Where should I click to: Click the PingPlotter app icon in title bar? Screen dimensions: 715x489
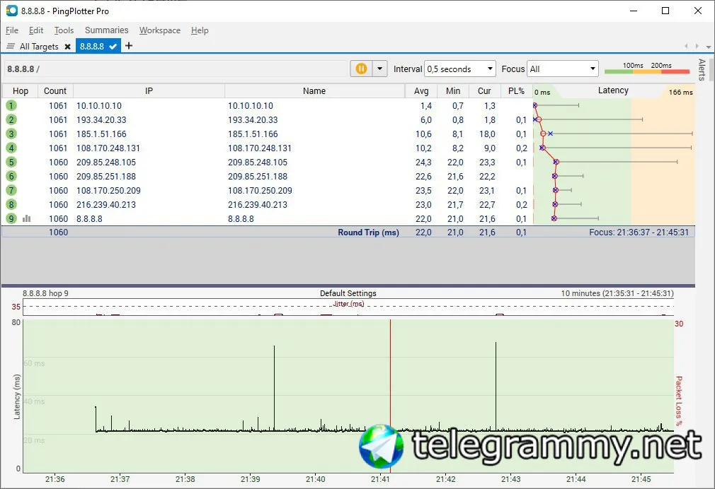point(12,11)
